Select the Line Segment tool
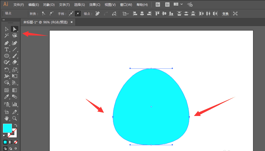The height and width of the screenshot is (151, 265). [15, 49]
